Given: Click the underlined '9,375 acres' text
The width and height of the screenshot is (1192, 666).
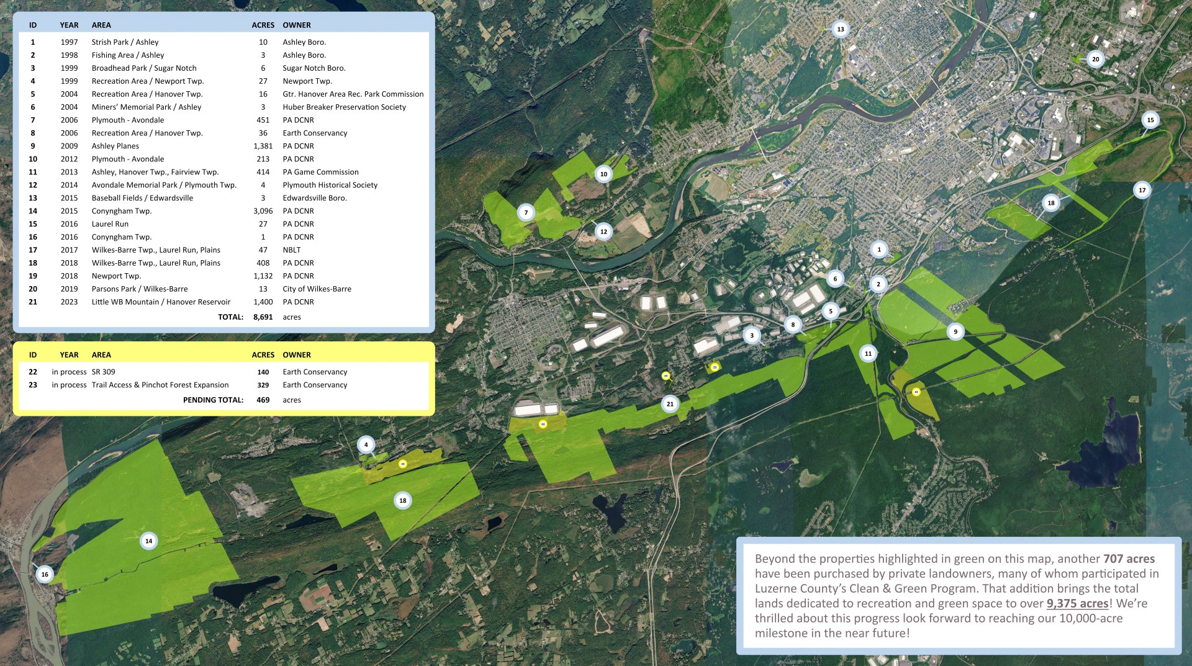Looking at the screenshot, I should pyautogui.click(x=1077, y=604).
